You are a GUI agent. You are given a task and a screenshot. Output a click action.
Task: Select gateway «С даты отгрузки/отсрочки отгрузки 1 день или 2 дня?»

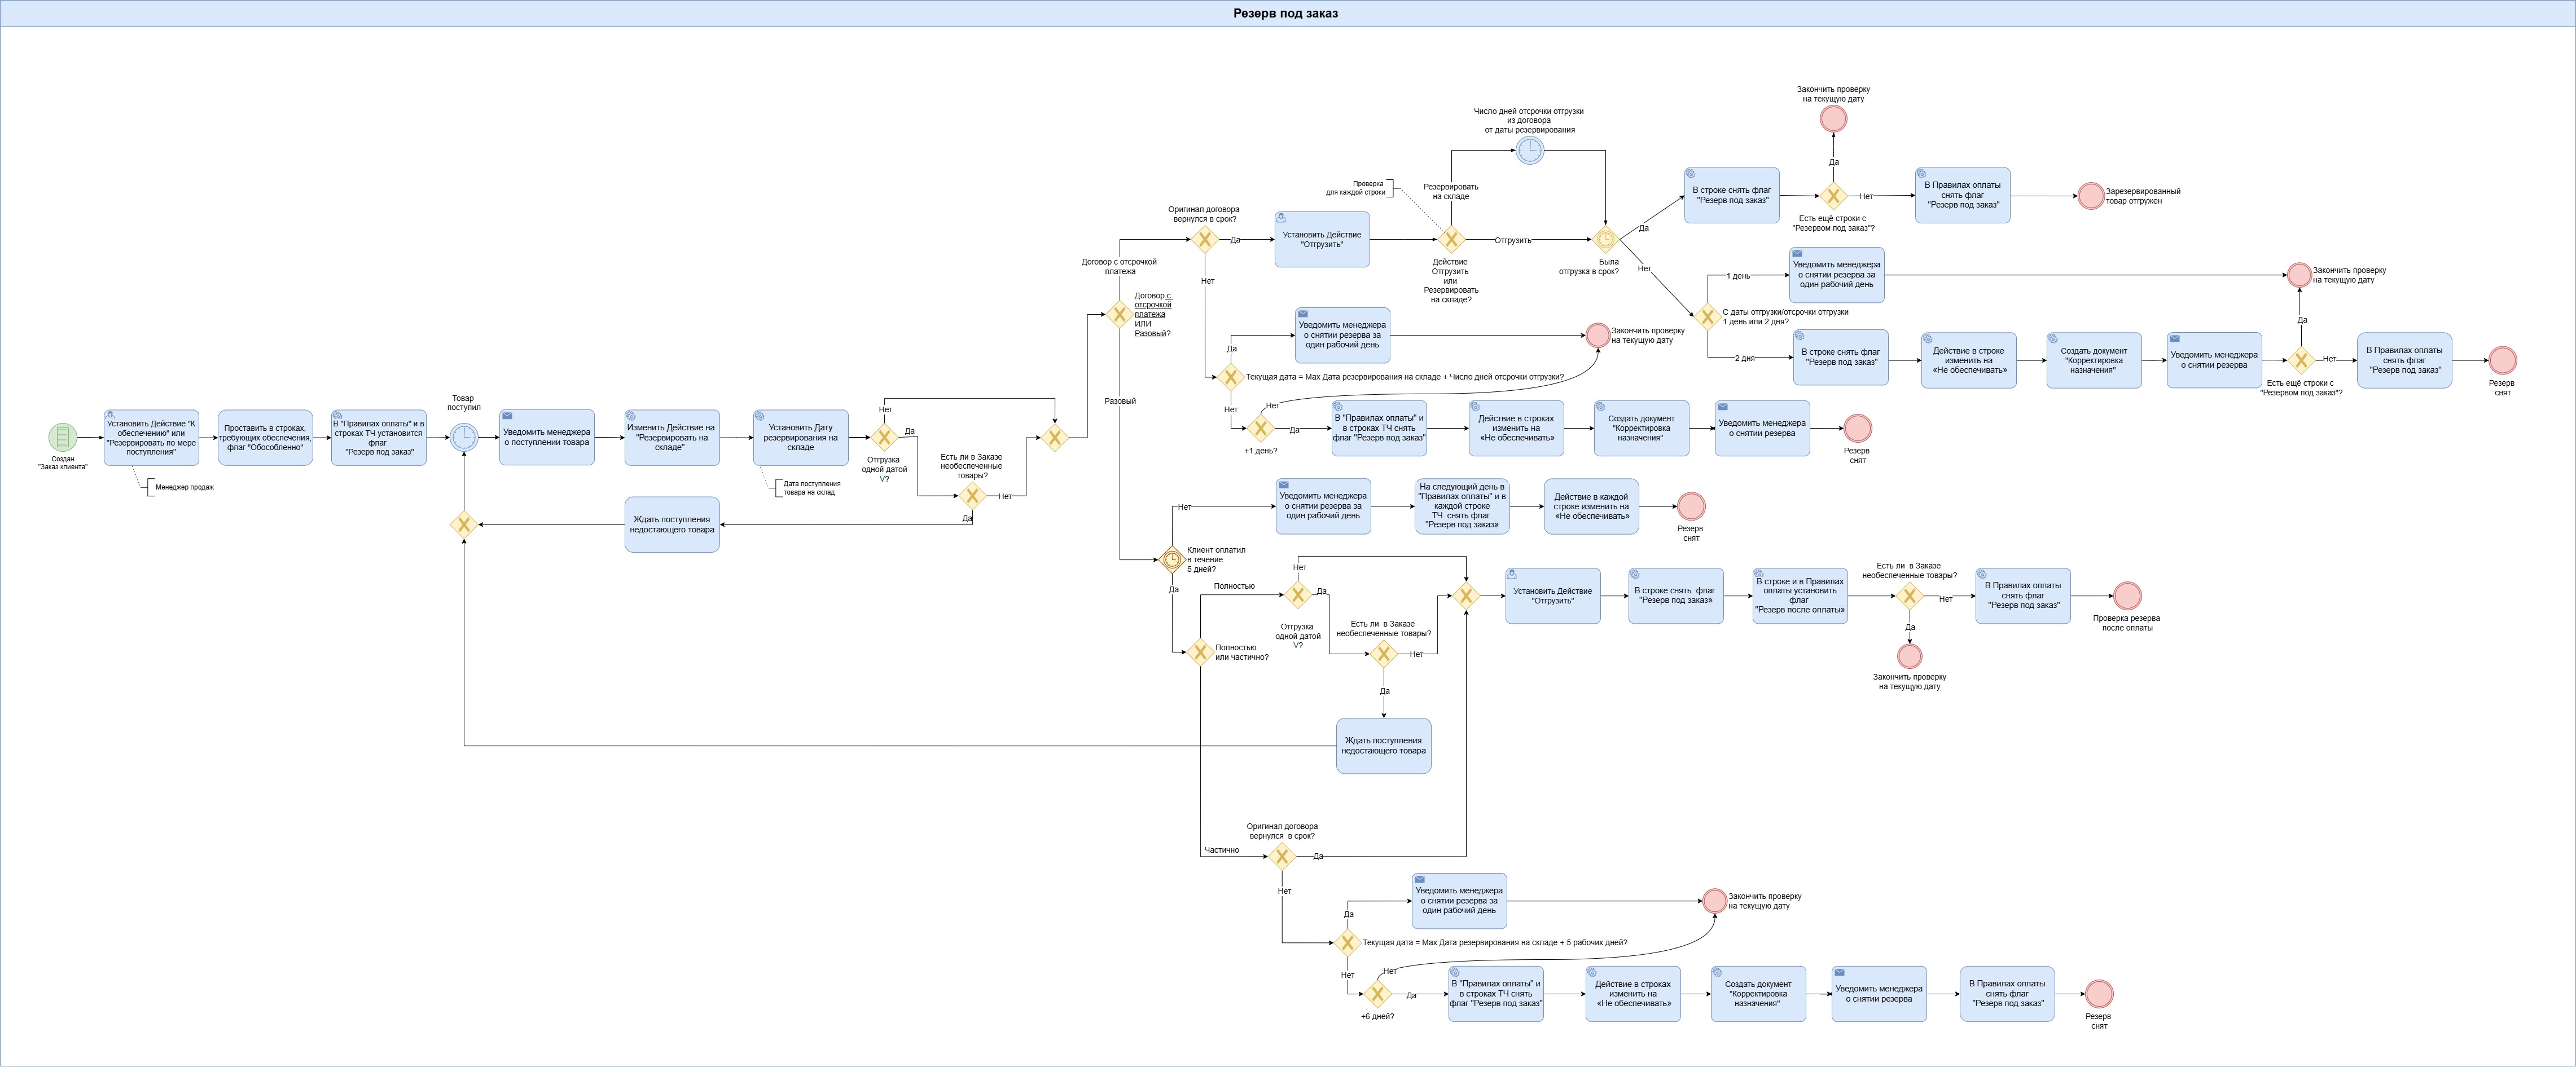[x=1707, y=317]
